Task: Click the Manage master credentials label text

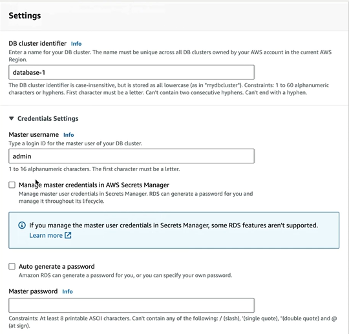Action: point(94,185)
